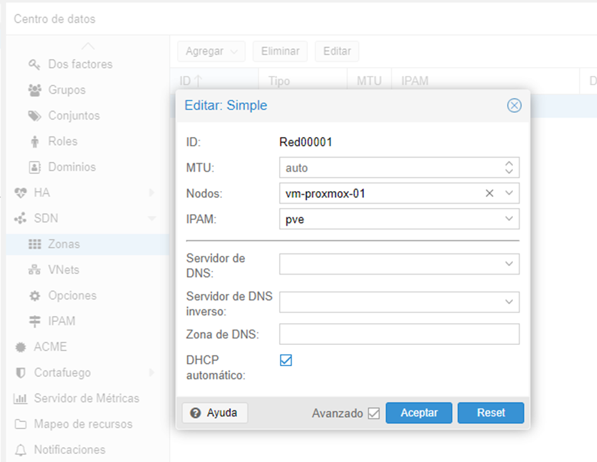Toggle the Avanzado checkbox
Screen dimensions: 597x462
point(374,413)
